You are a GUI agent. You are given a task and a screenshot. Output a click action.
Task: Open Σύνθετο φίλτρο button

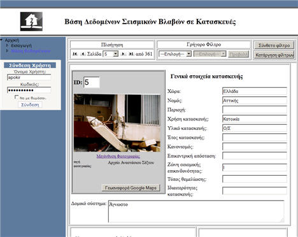pos(274,45)
